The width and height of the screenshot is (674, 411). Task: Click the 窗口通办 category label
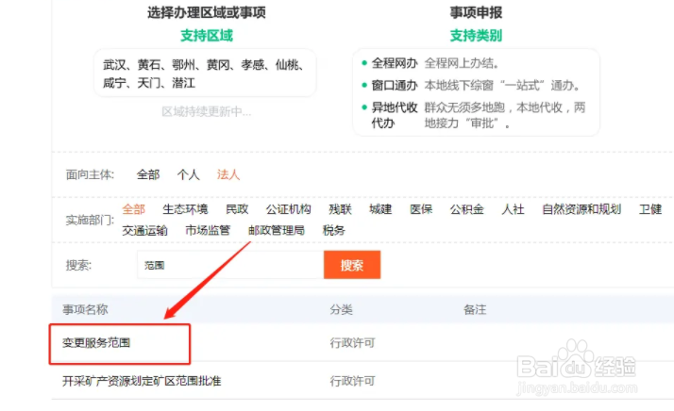(395, 86)
